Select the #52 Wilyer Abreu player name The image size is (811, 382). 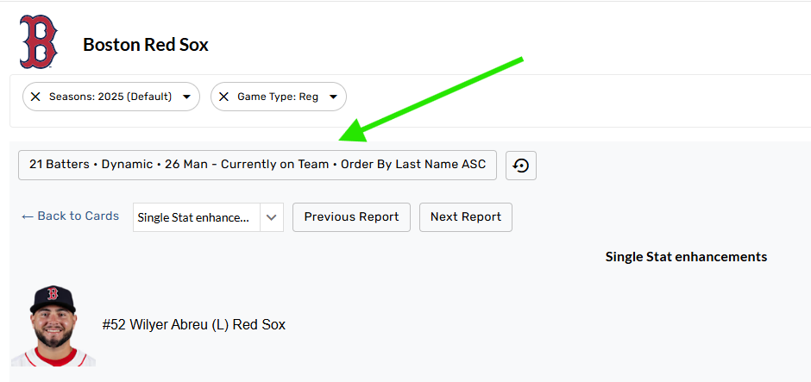[x=193, y=325]
